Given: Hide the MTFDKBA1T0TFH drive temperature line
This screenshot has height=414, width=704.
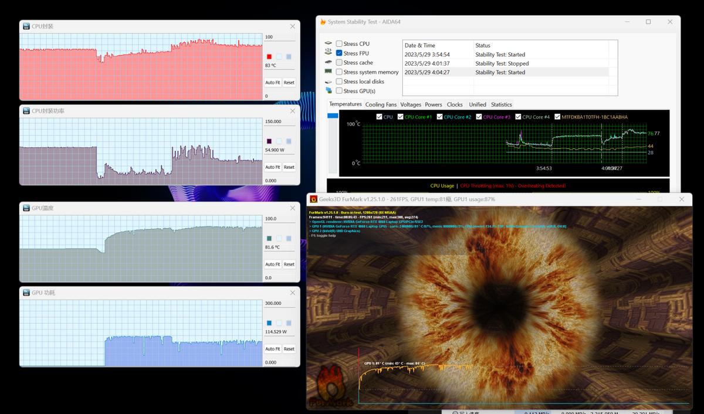Looking at the screenshot, I should point(557,117).
